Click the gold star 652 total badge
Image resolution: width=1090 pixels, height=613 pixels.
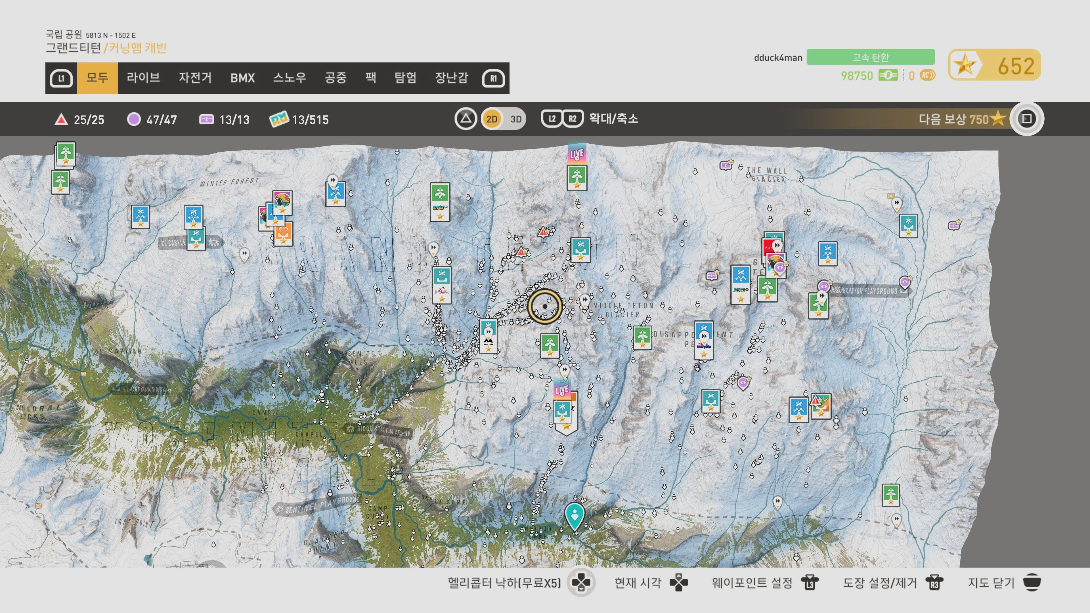pos(994,65)
